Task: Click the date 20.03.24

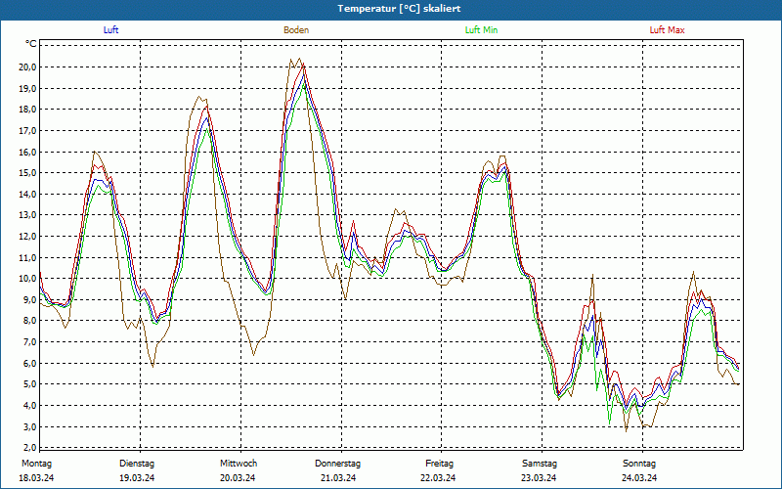Action: point(238,478)
